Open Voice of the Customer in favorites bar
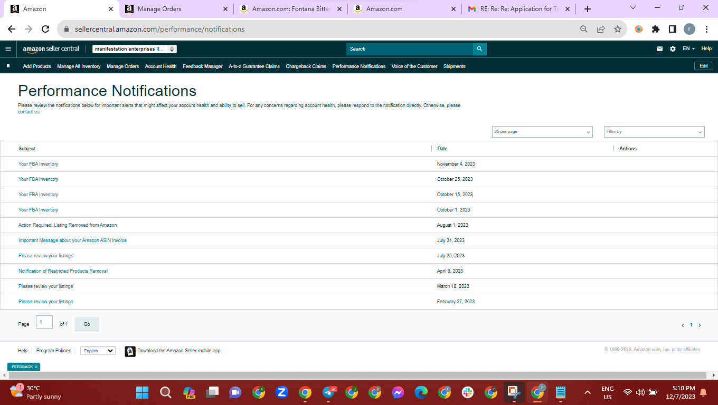718x405 pixels. pyautogui.click(x=414, y=66)
